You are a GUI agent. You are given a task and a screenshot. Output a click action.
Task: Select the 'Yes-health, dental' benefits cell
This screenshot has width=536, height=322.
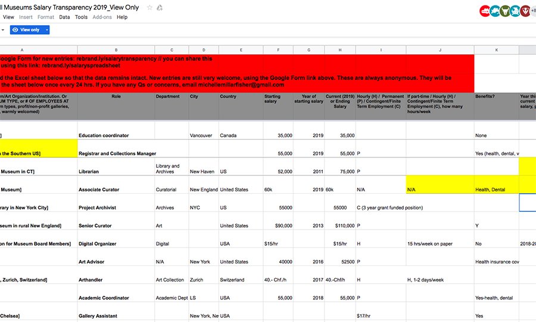496,293
